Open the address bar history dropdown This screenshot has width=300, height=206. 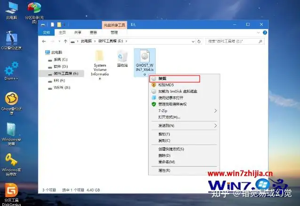click(x=193, y=41)
